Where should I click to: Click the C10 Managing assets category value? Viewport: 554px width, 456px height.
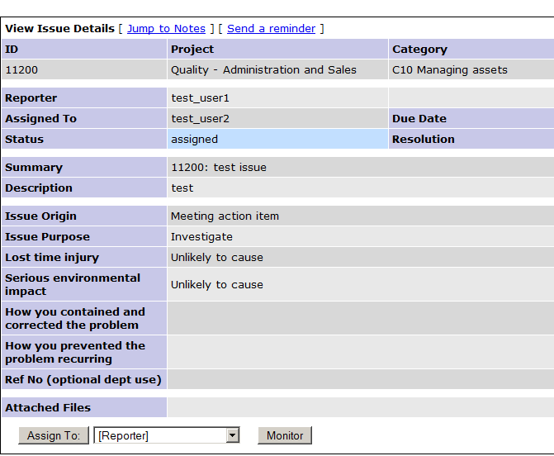(x=450, y=70)
